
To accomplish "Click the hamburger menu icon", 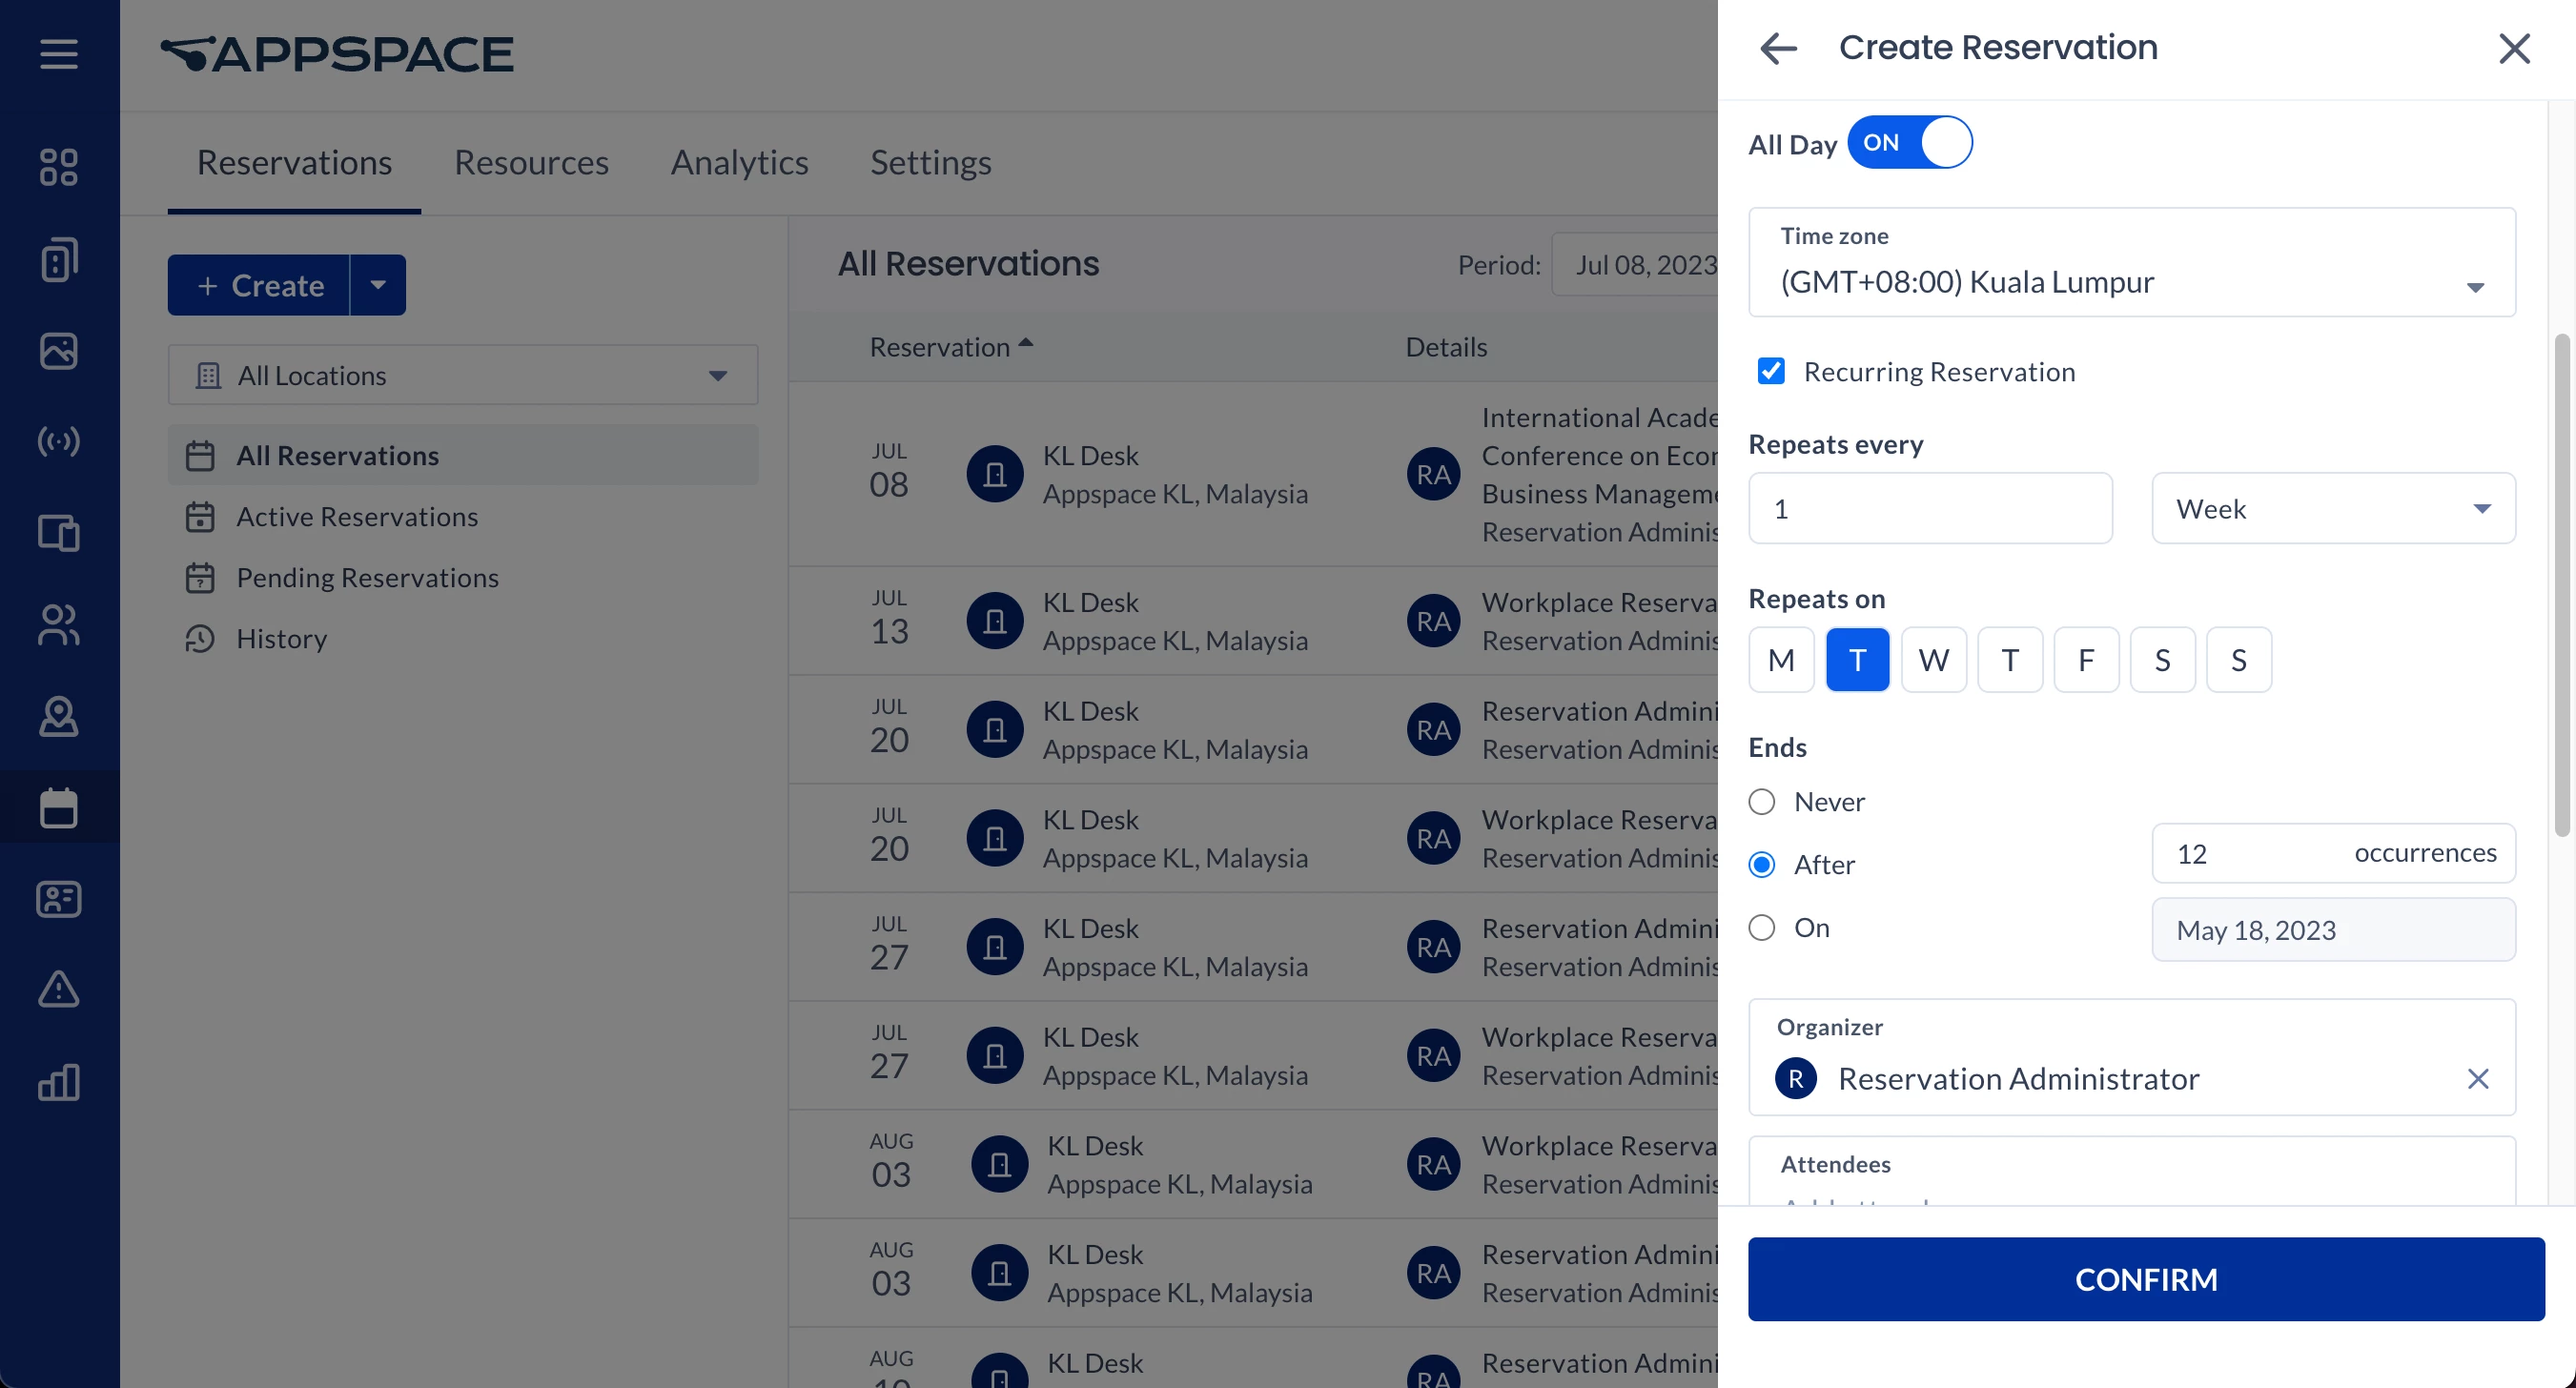I will click(x=58, y=54).
